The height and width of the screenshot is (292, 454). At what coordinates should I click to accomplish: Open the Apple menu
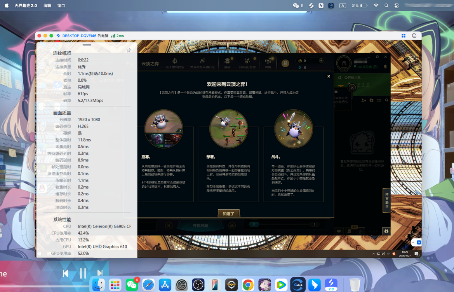(6, 5)
